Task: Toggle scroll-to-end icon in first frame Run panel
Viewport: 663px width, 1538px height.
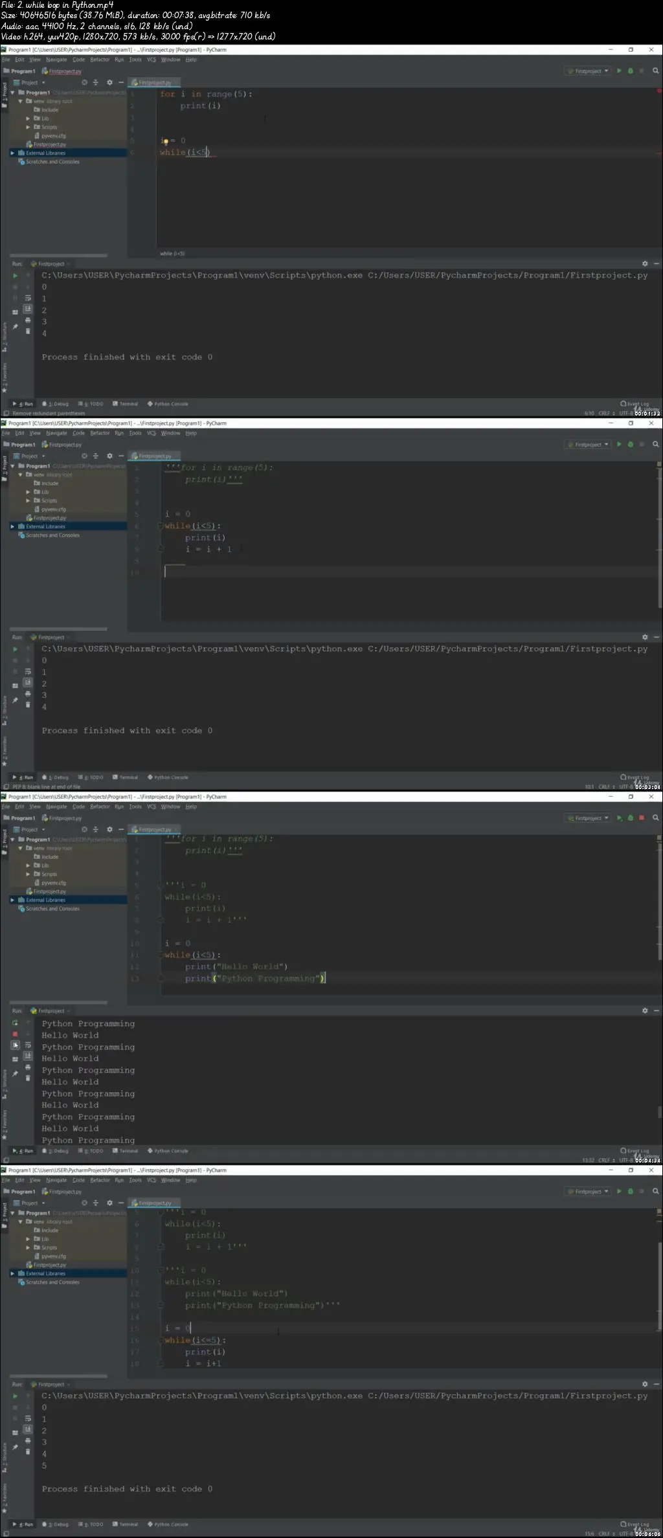Action: [28, 309]
